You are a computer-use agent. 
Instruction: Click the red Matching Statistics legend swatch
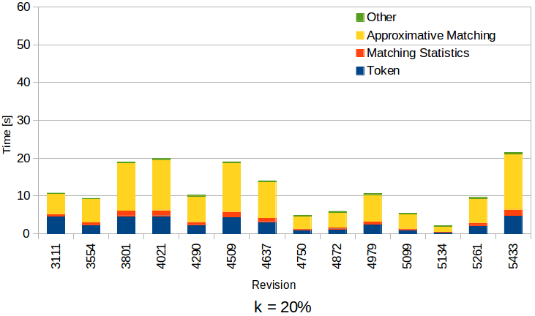point(359,53)
